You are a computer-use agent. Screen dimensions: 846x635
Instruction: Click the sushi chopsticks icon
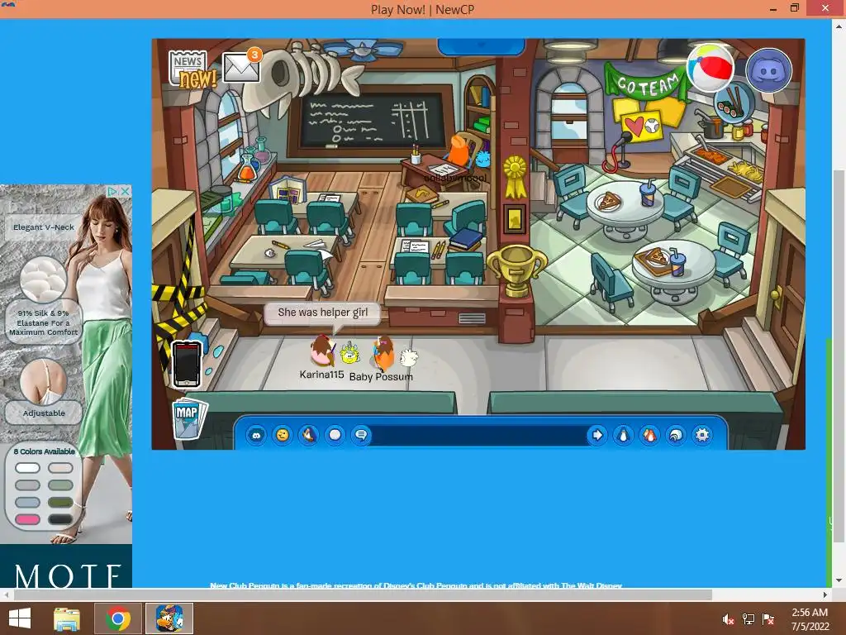click(x=734, y=102)
